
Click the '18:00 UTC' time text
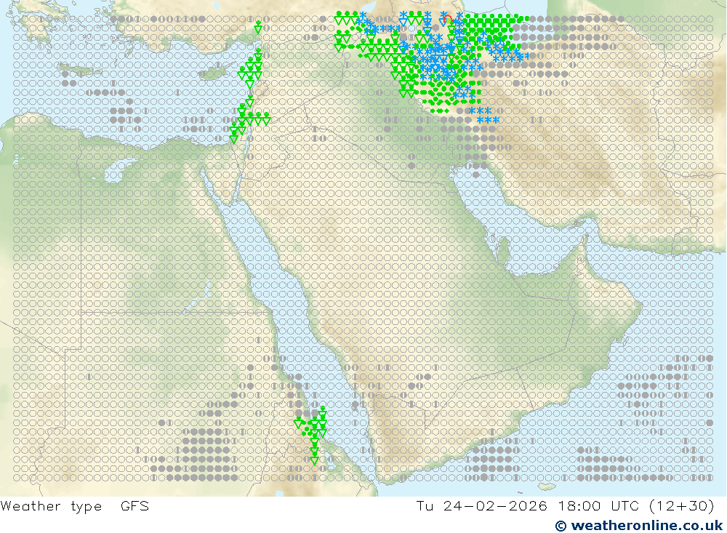[598, 505]
